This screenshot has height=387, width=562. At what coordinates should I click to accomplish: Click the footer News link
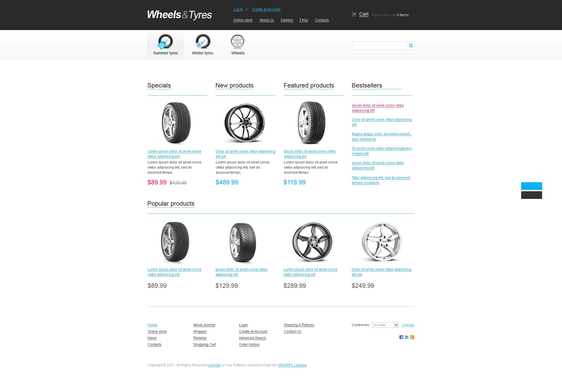pyautogui.click(x=152, y=338)
